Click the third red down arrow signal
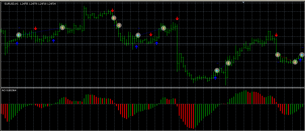The image size is (305, 131). point(151,34)
